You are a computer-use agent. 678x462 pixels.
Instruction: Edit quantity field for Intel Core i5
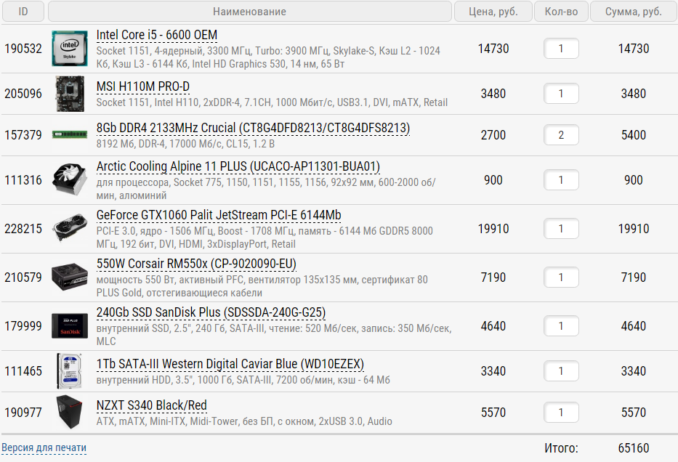(x=561, y=49)
